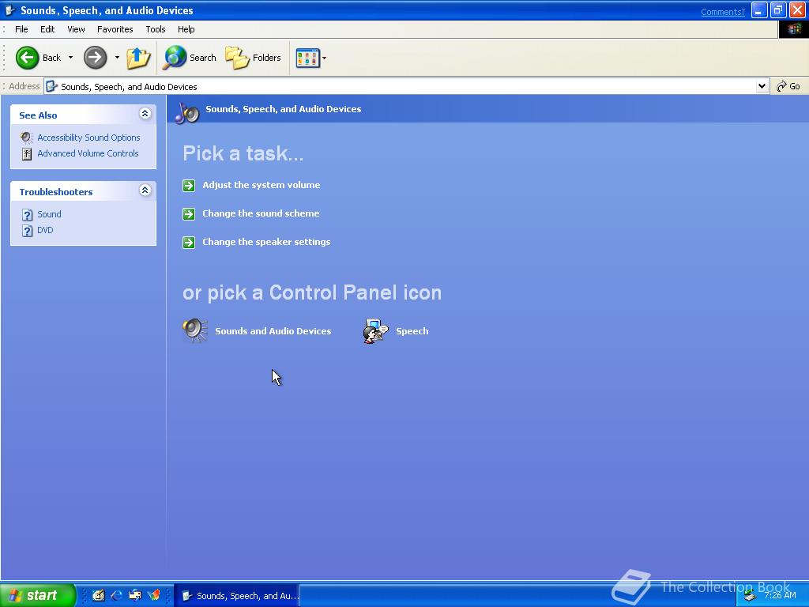
Task: Click the See Also header text
Action: 38,115
